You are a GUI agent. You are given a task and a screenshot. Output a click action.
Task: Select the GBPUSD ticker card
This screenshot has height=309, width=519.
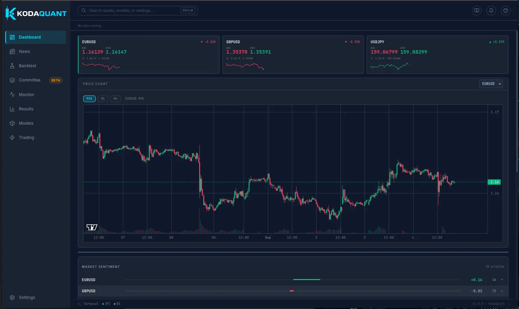click(293, 55)
